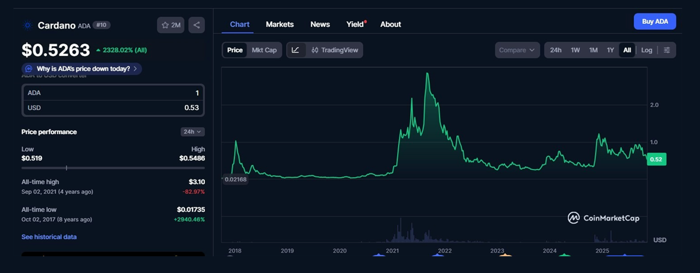Open the Compare dropdown
700x273 pixels.
click(x=517, y=50)
